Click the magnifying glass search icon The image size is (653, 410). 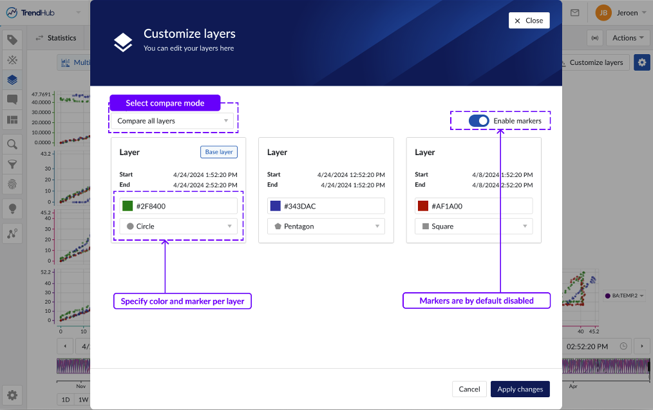12,144
